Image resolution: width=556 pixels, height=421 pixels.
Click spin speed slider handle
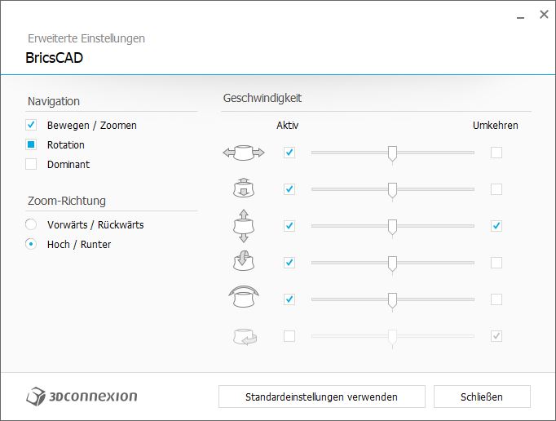[x=392, y=337]
